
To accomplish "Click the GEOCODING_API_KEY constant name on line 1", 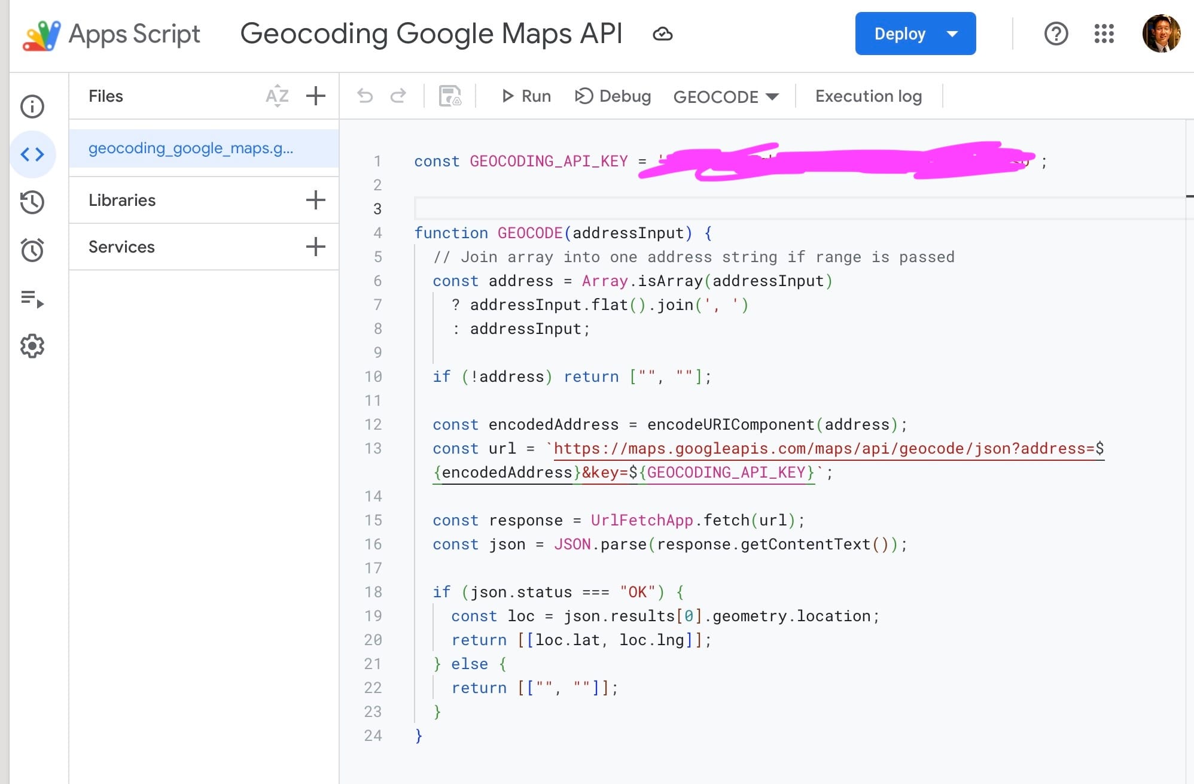I will coord(549,161).
